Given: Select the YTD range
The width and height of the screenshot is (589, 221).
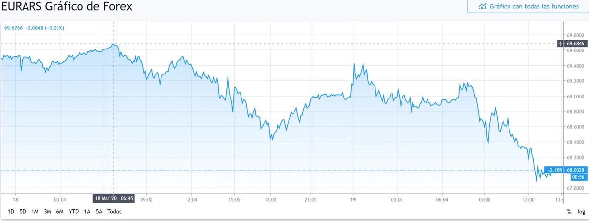Looking at the screenshot, I should click(x=74, y=212).
